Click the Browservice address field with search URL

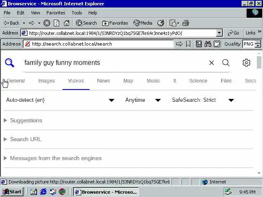click(x=98, y=44)
